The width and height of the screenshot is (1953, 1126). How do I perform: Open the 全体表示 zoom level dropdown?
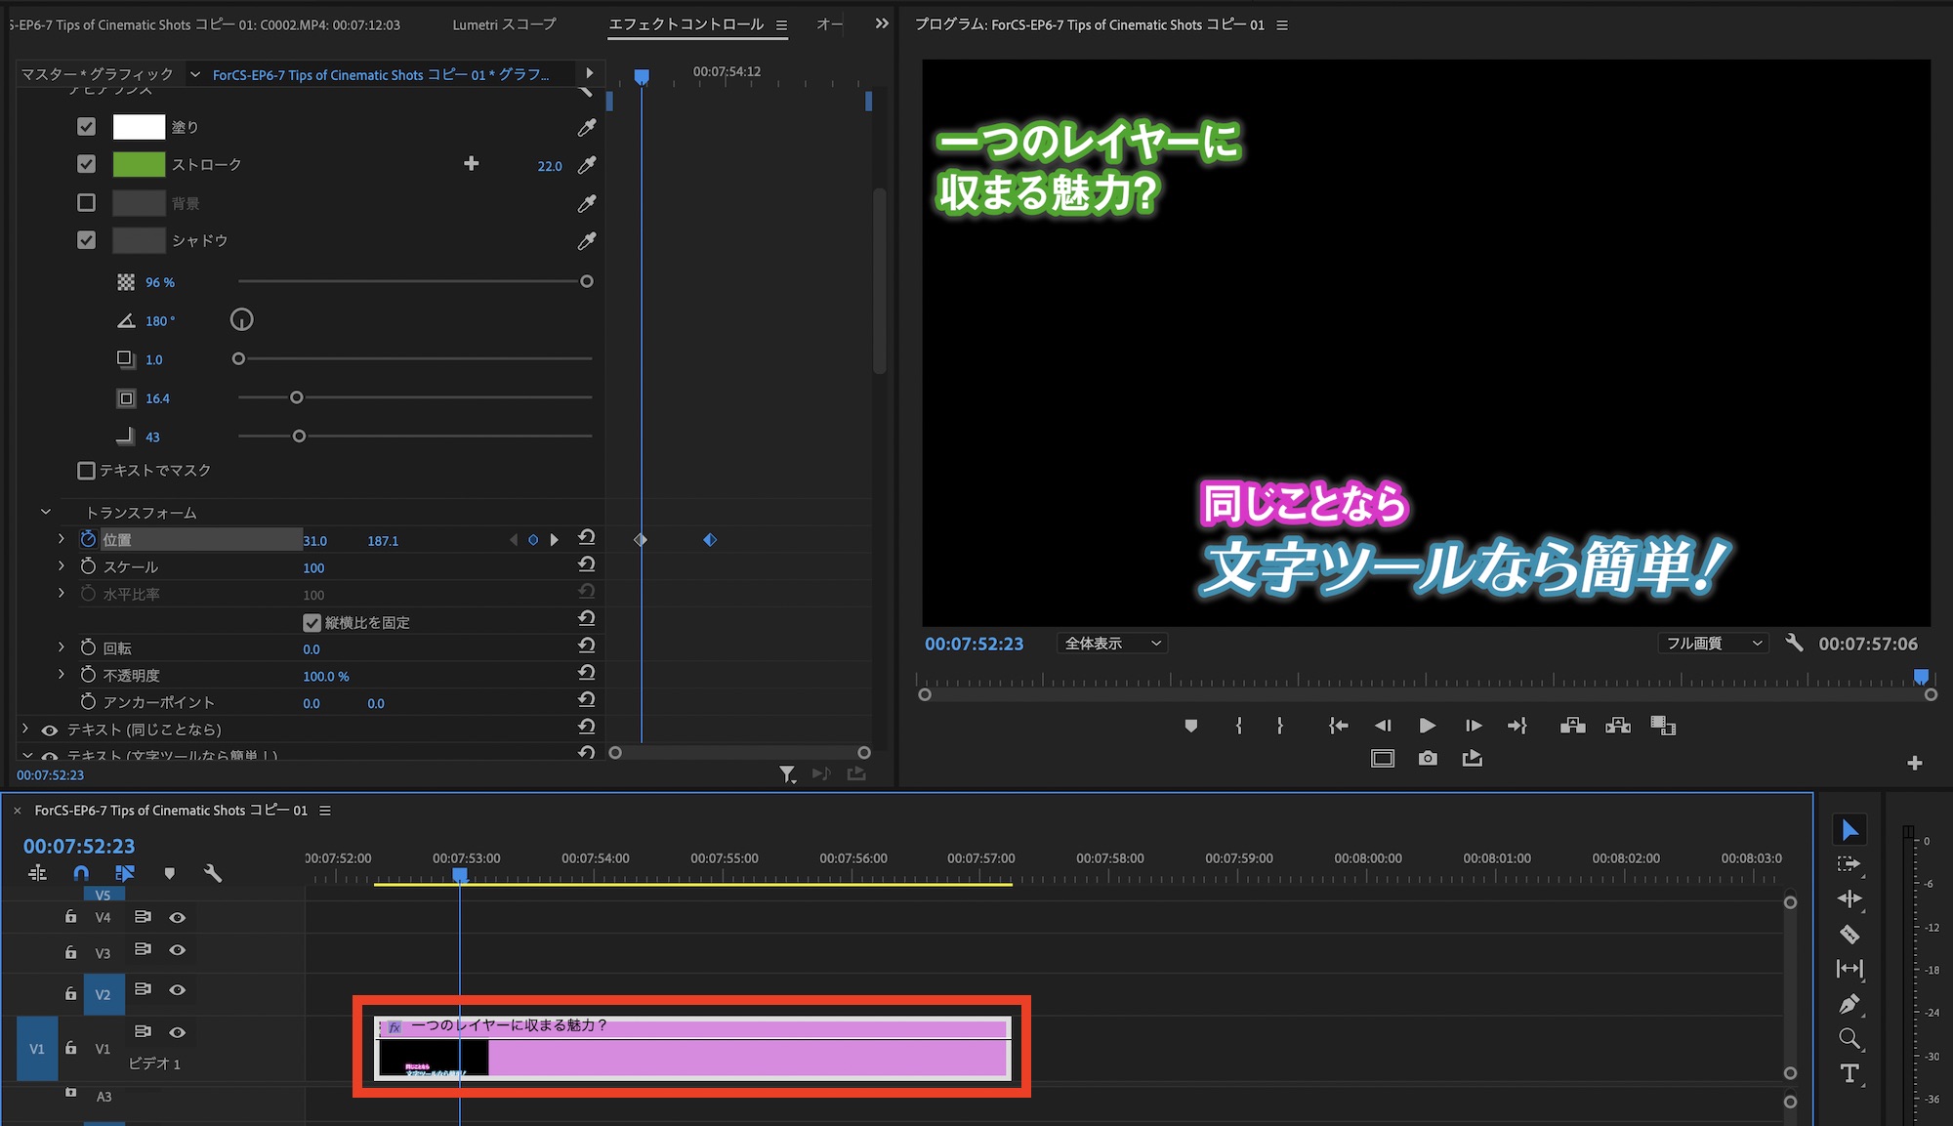[1112, 644]
